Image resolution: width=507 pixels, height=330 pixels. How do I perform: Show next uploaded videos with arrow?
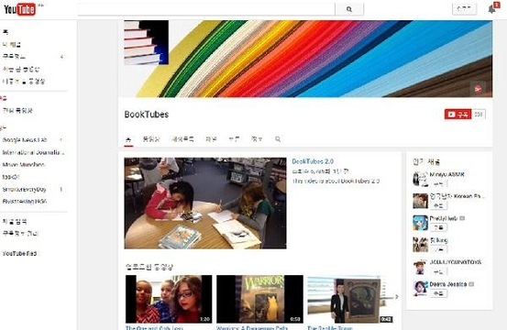tap(397, 297)
